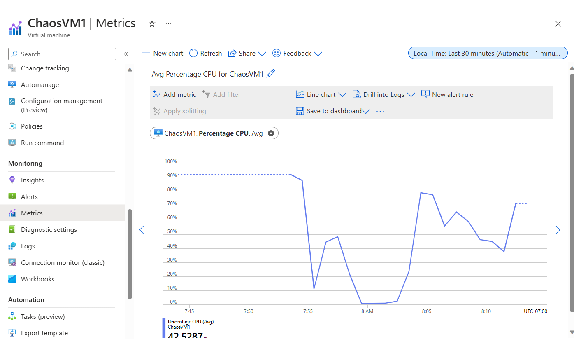The width and height of the screenshot is (574, 339).
Task: Open New alert rule
Action: pyautogui.click(x=447, y=94)
